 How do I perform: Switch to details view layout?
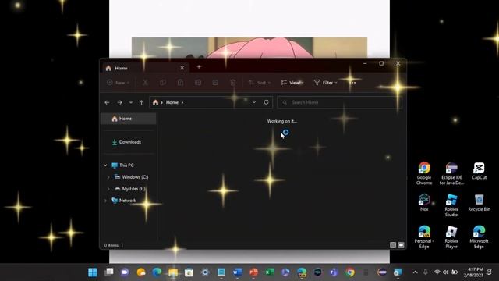[x=393, y=245]
